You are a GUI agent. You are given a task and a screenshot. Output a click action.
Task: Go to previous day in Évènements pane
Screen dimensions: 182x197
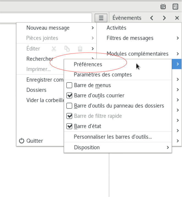click(152, 18)
